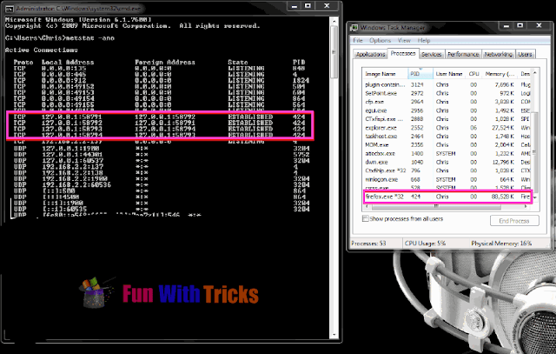Select the MOM.exe process row

[447, 145]
